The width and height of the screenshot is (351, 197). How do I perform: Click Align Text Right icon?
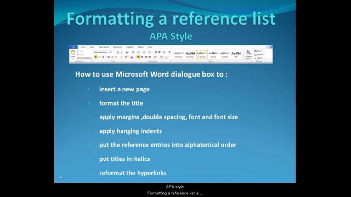point(146,57)
